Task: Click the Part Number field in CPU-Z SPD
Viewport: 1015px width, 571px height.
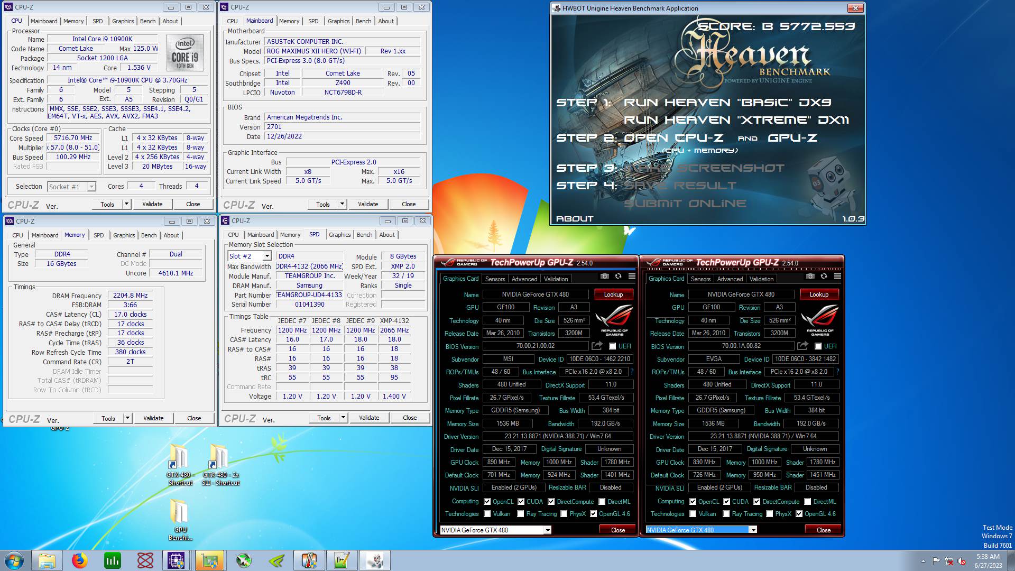Action: pos(309,295)
